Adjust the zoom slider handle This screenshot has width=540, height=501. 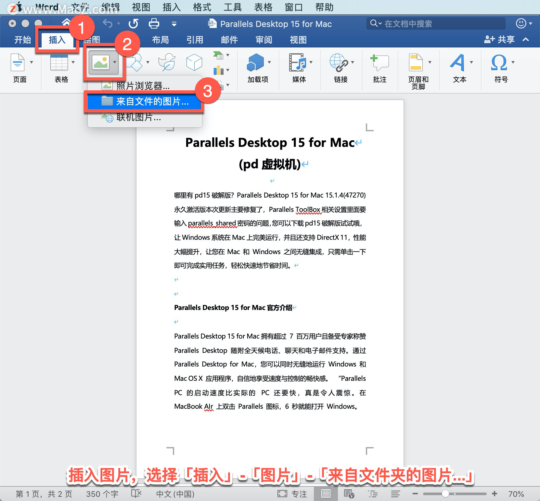[x=445, y=494]
